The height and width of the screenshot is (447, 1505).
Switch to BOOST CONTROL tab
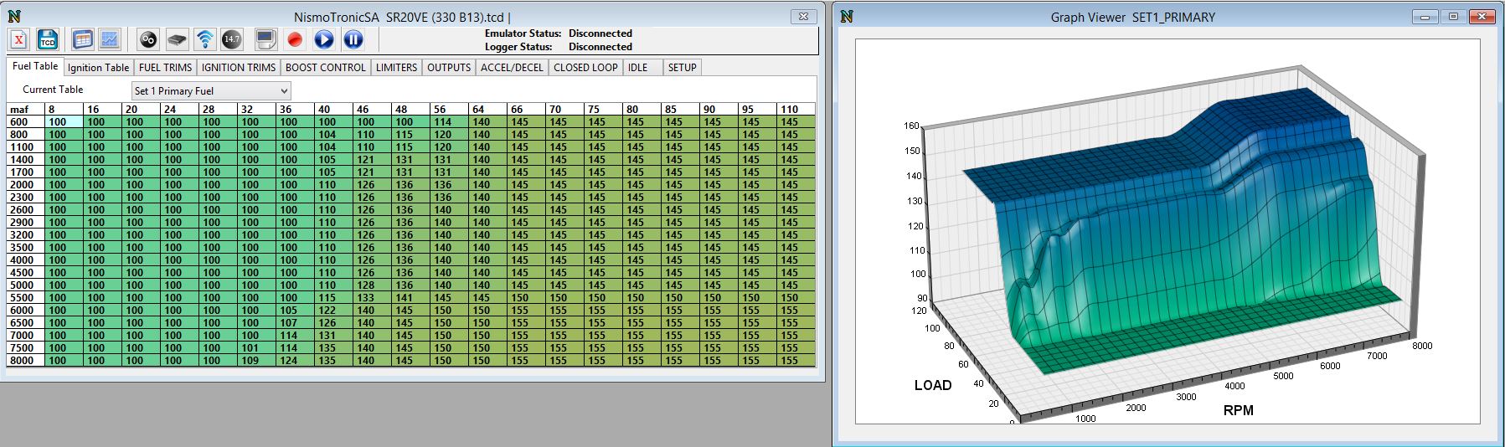(x=326, y=68)
